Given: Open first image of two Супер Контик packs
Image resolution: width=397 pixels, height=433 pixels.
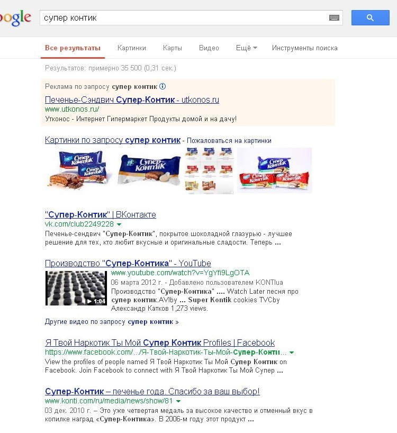Looking at the screenshot, I should [78, 170].
